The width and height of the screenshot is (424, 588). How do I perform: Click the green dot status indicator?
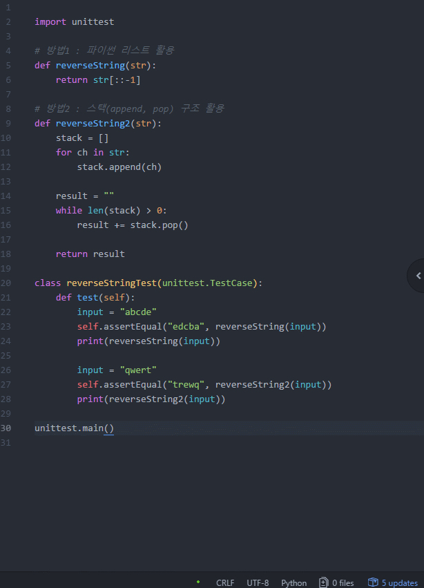pos(198,582)
